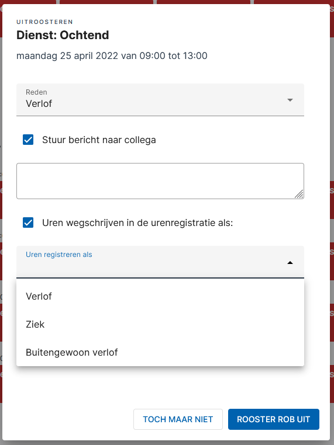Viewport: 334px width, 445px height.
Task: Confirm with ROOSTER ROB UIT button
Action: (x=273, y=419)
